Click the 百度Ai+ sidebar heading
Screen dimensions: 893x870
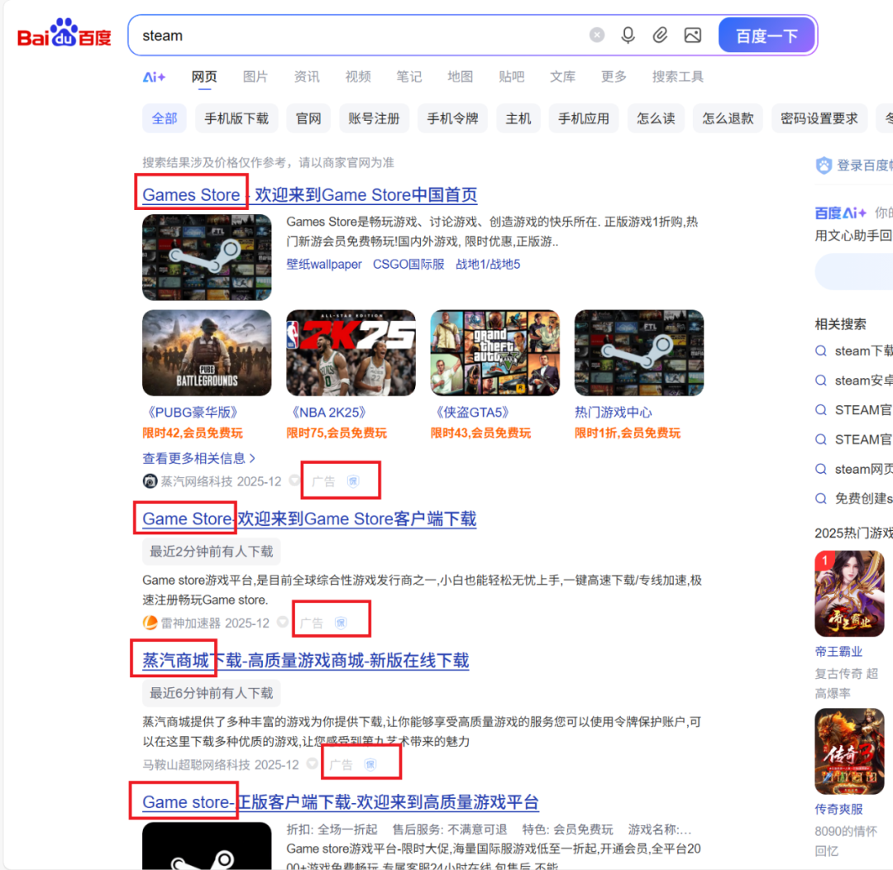click(x=841, y=213)
